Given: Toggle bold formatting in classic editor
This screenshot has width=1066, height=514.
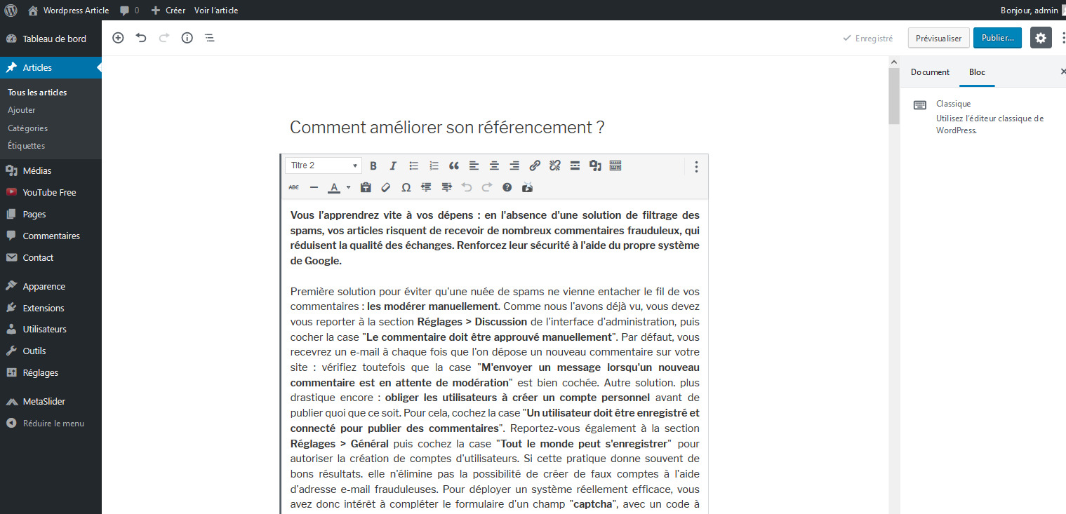Looking at the screenshot, I should point(373,165).
